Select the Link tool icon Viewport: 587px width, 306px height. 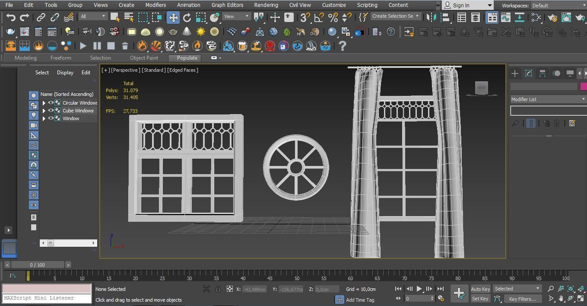click(x=41, y=17)
